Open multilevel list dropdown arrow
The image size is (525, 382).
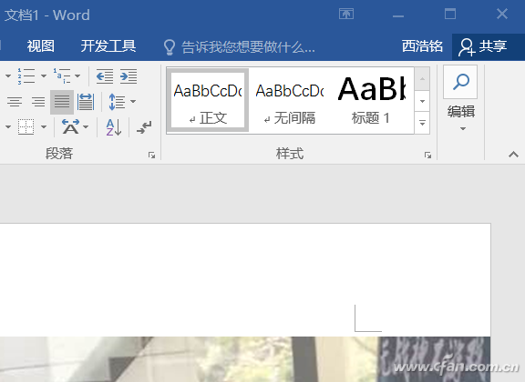[77, 75]
